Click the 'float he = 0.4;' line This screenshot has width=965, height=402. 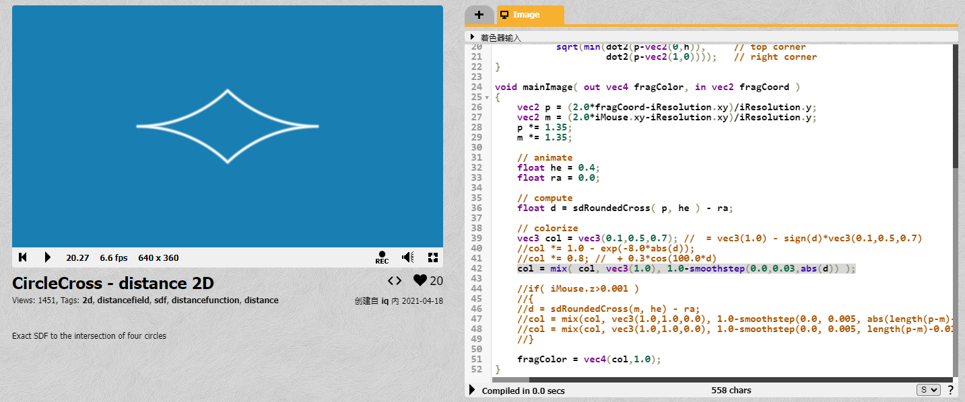point(558,167)
